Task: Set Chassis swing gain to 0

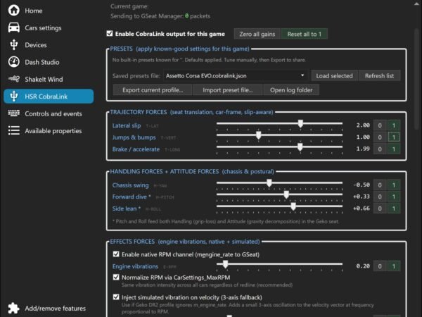Action: 380,185
